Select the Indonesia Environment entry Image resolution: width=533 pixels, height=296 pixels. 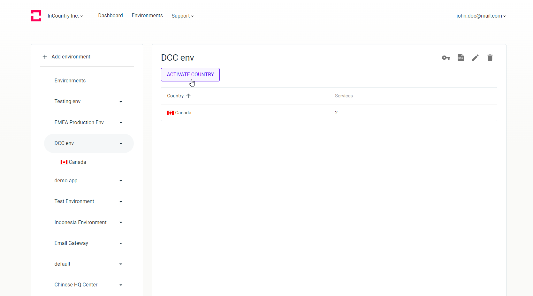point(80,222)
